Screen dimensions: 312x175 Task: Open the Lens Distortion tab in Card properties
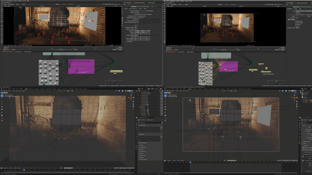[x=133, y=9]
